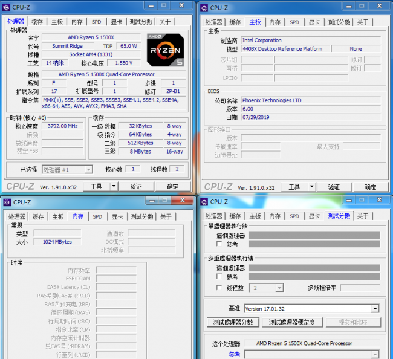Open 缓存 tab in top-left CPU-Z window
Screen dimensions: 393x359
pos(37,22)
